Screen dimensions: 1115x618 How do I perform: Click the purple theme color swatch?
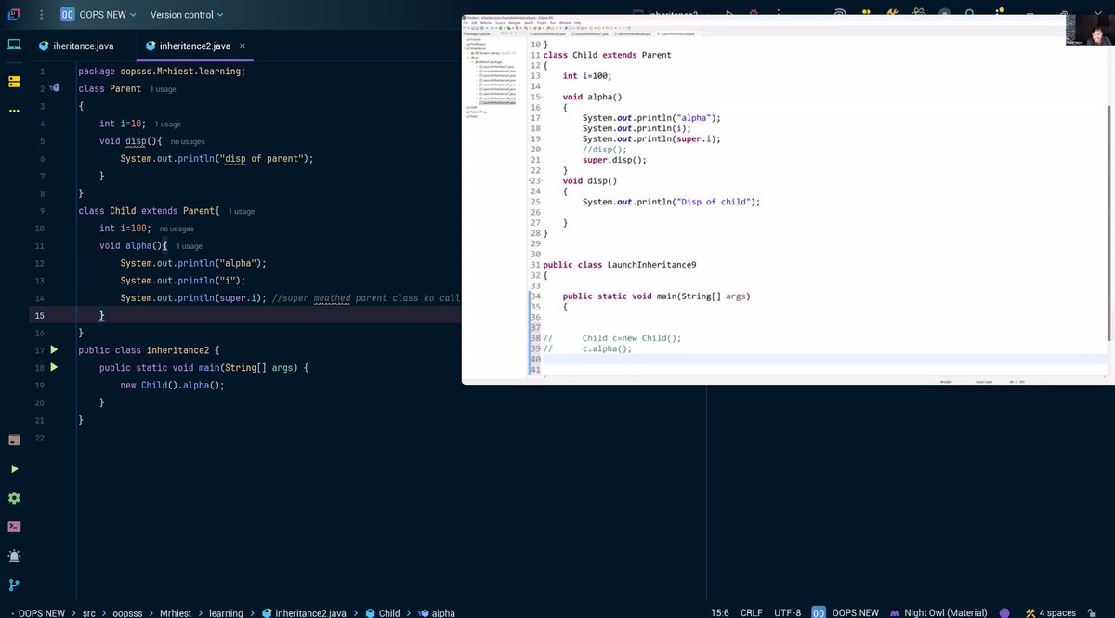(1005, 612)
